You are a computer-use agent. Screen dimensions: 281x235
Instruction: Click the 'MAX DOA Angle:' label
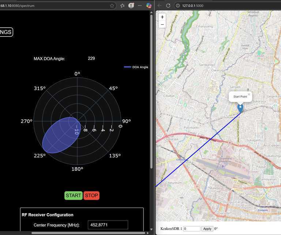pyautogui.click(x=49, y=59)
